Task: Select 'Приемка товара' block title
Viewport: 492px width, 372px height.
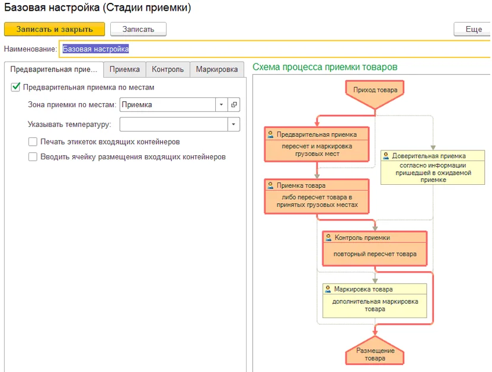Action: tap(301, 185)
